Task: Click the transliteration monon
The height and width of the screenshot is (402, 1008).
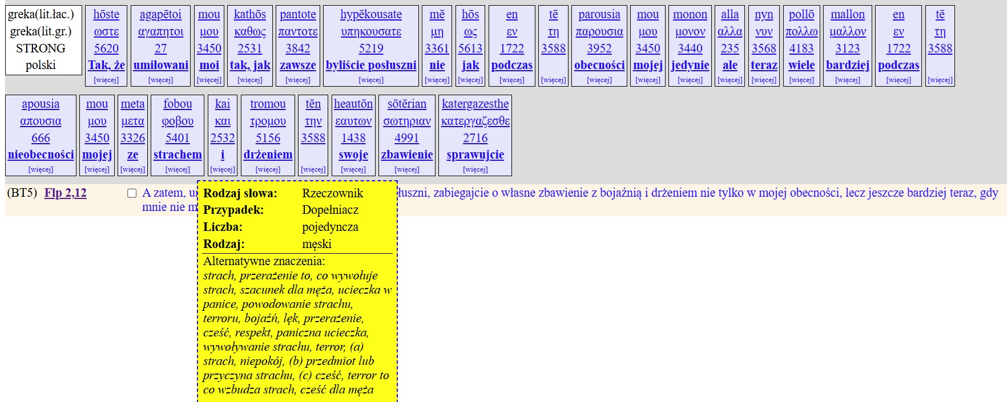Action: click(690, 14)
